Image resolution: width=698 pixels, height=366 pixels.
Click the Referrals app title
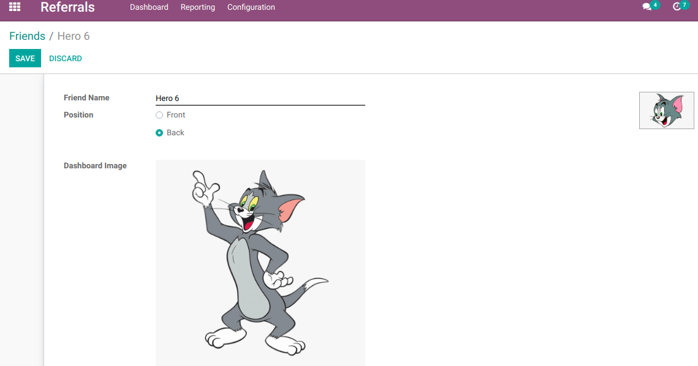pyautogui.click(x=67, y=7)
